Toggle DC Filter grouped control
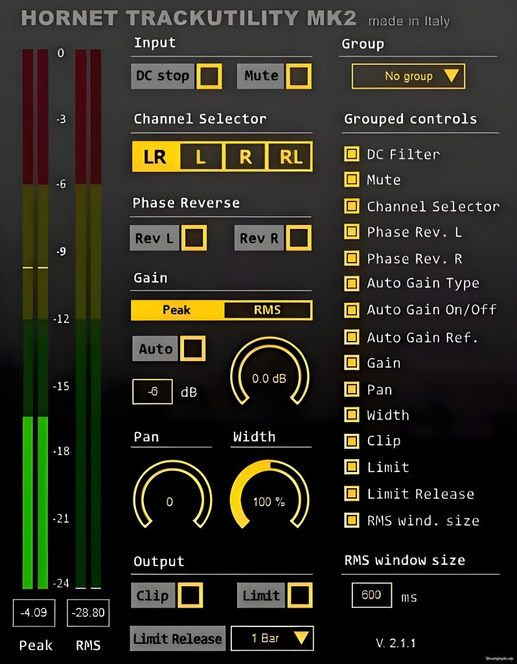517x664 pixels. 352,154
